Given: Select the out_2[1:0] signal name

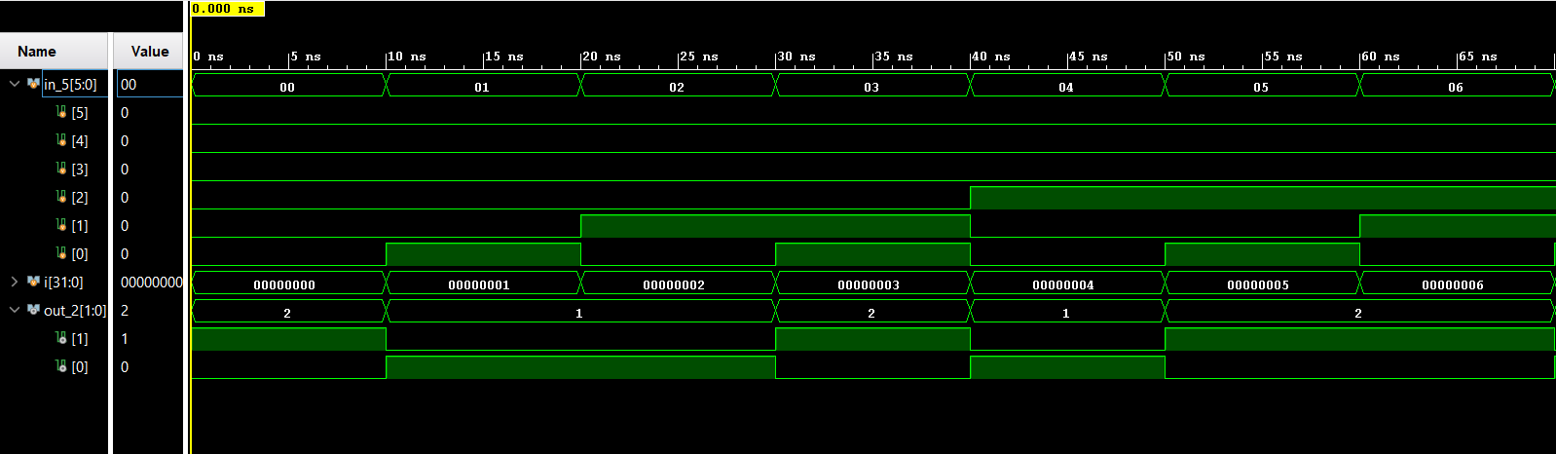Looking at the screenshot, I should tap(74, 311).
